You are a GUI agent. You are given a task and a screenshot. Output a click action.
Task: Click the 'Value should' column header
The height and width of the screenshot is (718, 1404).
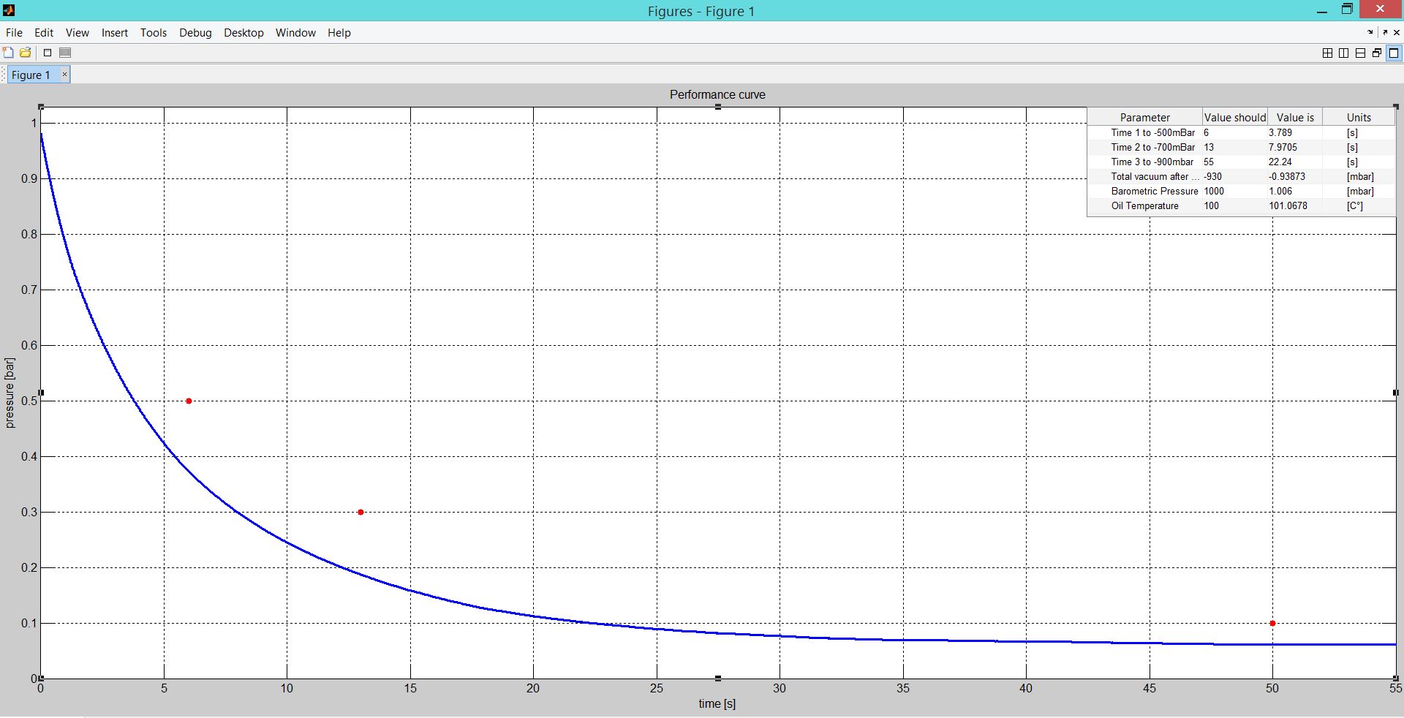point(1234,117)
